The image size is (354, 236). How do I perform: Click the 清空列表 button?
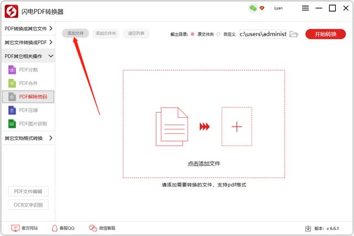(x=136, y=33)
